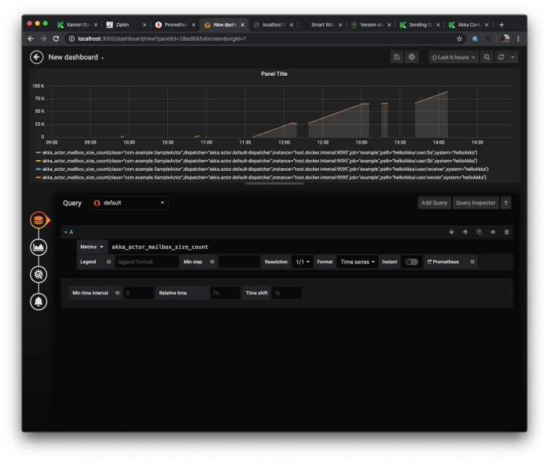Click the legend format input
The image size is (549, 461).
click(x=147, y=262)
